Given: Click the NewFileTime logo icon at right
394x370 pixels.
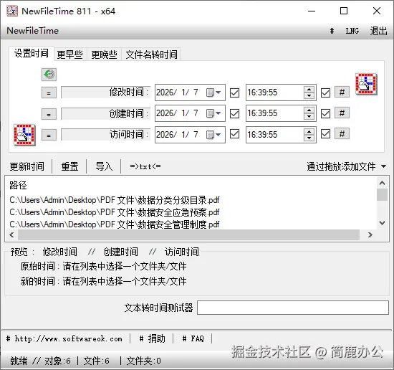Looking at the screenshot, I should tap(366, 84).
